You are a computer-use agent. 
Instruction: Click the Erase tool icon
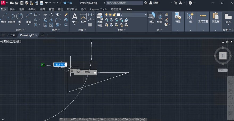[66, 15]
